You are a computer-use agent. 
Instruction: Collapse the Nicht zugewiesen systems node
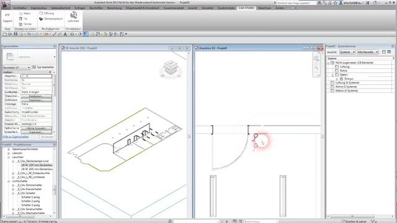click(x=328, y=63)
